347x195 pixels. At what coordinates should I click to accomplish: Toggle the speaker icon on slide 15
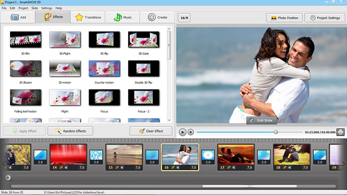click(x=122, y=167)
